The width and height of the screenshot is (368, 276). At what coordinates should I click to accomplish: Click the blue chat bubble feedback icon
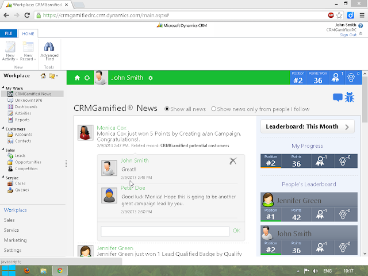coord(338,97)
